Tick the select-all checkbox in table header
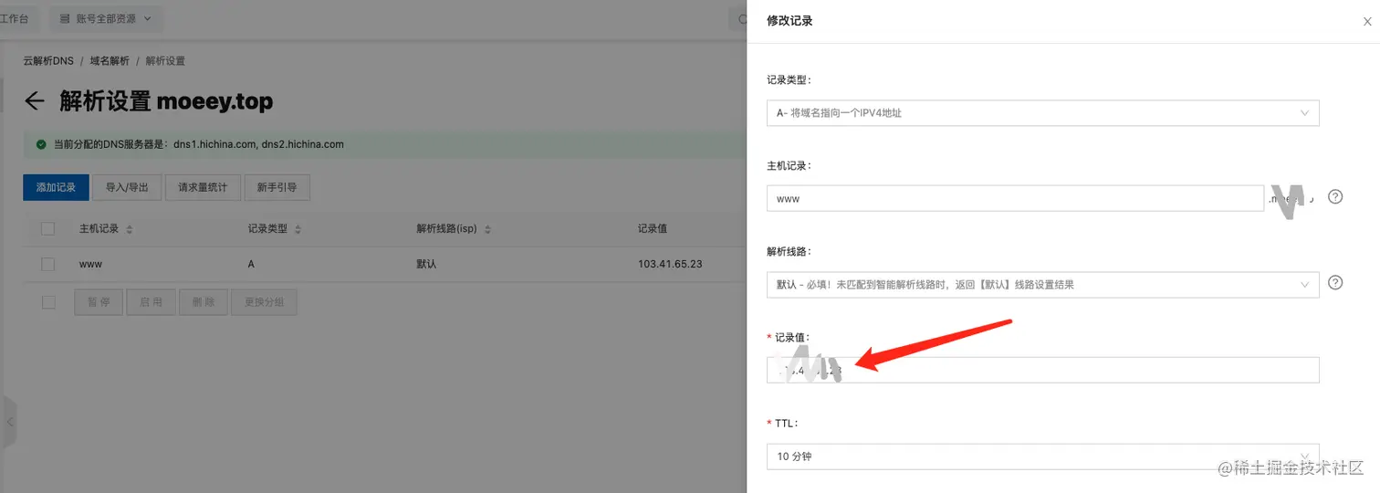Viewport: 1380px width, 493px height. (x=48, y=229)
